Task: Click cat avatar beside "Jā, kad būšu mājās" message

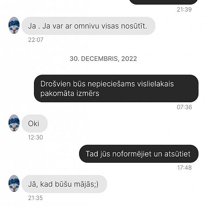Action: point(14,183)
